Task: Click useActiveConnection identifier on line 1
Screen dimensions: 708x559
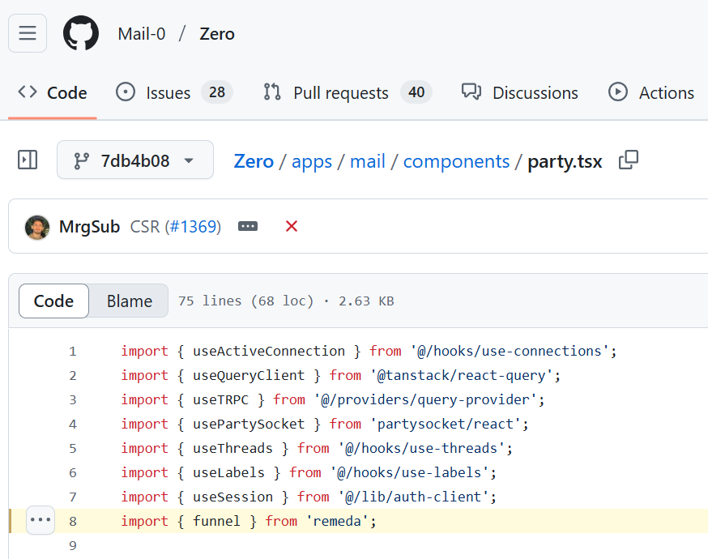Action: click(x=269, y=352)
